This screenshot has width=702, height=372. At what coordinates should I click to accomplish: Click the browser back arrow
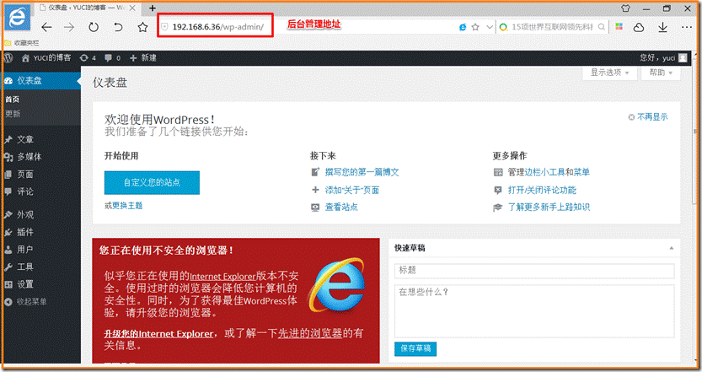coord(46,27)
